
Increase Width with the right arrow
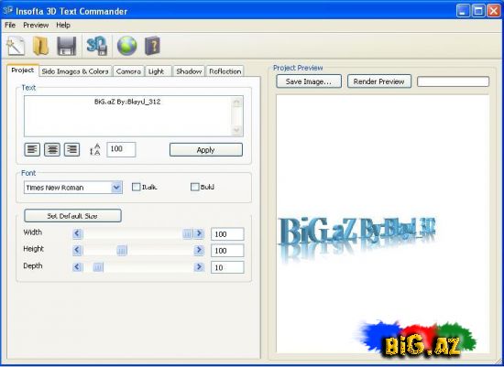point(199,233)
